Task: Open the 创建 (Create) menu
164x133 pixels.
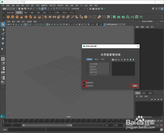Action: pos(13,6)
